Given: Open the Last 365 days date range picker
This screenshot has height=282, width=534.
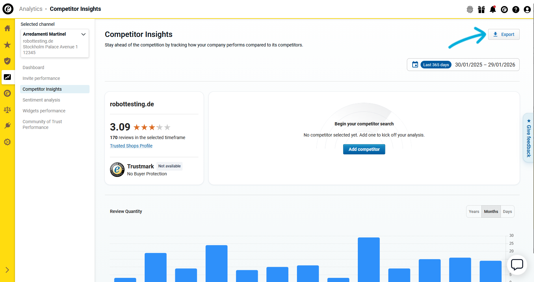Looking at the screenshot, I should click(463, 65).
